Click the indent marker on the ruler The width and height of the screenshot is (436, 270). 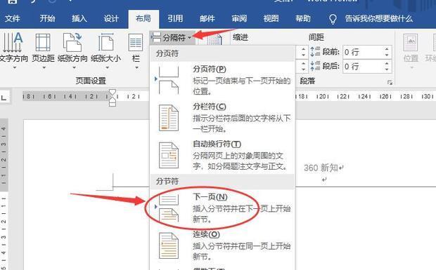click(112, 97)
